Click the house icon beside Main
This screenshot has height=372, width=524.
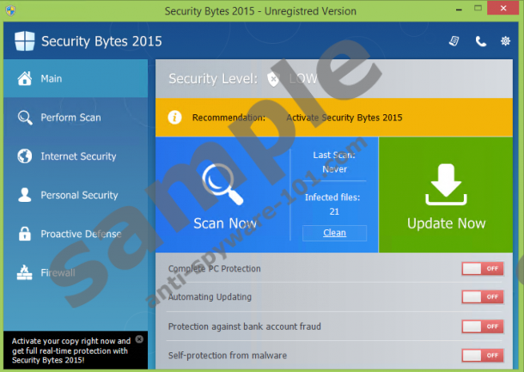coord(25,78)
